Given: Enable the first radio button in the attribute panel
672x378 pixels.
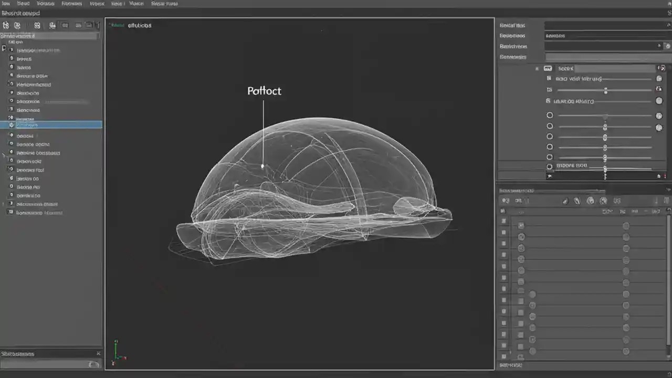Looking at the screenshot, I should (550, 115).
